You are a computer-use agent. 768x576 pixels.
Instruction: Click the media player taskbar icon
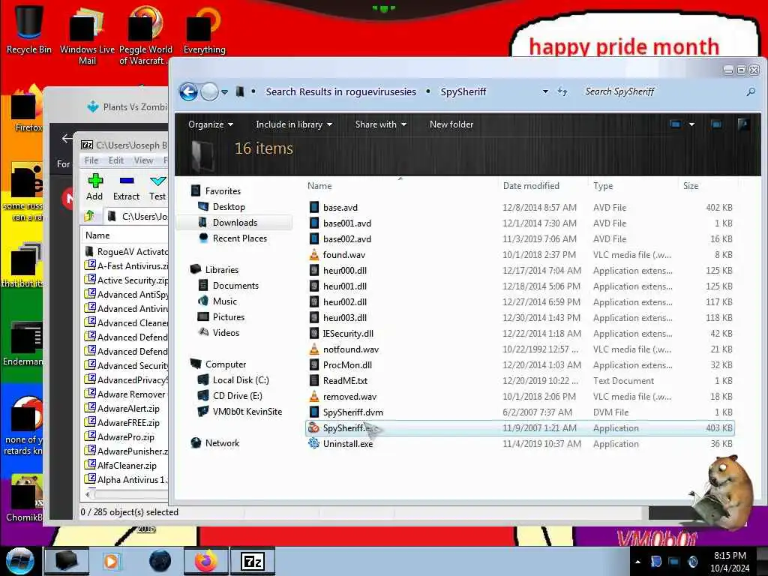click(x=112, y=561)
